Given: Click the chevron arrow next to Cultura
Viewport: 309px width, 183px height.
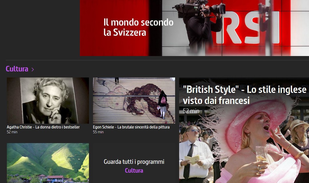Looking at the screenshot, I should pos(33,69).
